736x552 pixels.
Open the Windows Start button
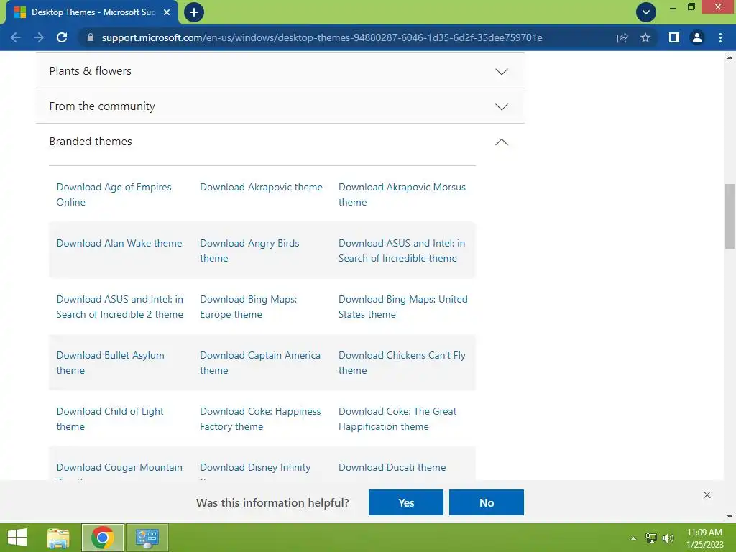[17, 538]
